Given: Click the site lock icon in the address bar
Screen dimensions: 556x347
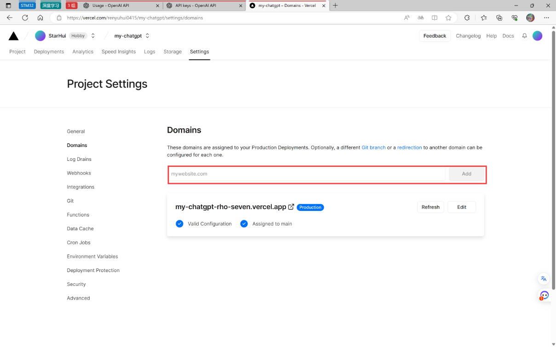Looking at the screenshot, I should (x=59, y=18).
